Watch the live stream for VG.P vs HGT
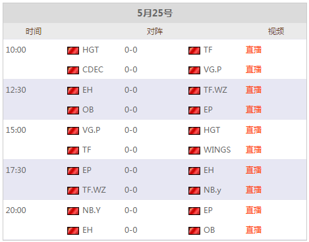The image size is (309, 242). coord(254,130)
